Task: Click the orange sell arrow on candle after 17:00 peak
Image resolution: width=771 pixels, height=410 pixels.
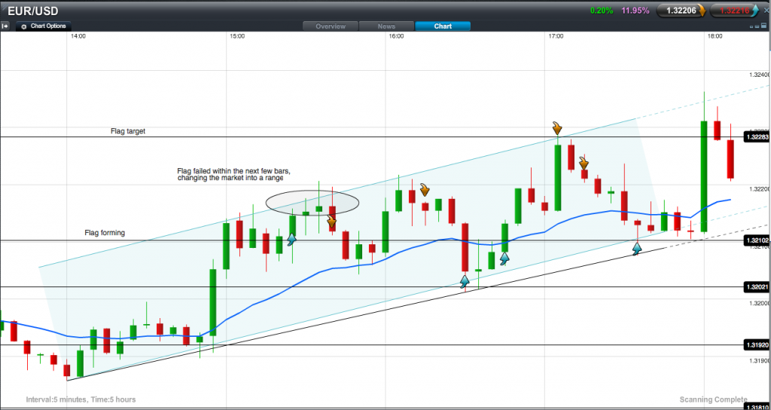Action: 584,163
